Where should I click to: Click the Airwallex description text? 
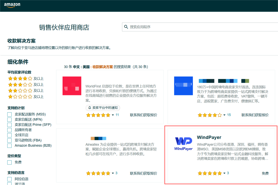[121, 149]
